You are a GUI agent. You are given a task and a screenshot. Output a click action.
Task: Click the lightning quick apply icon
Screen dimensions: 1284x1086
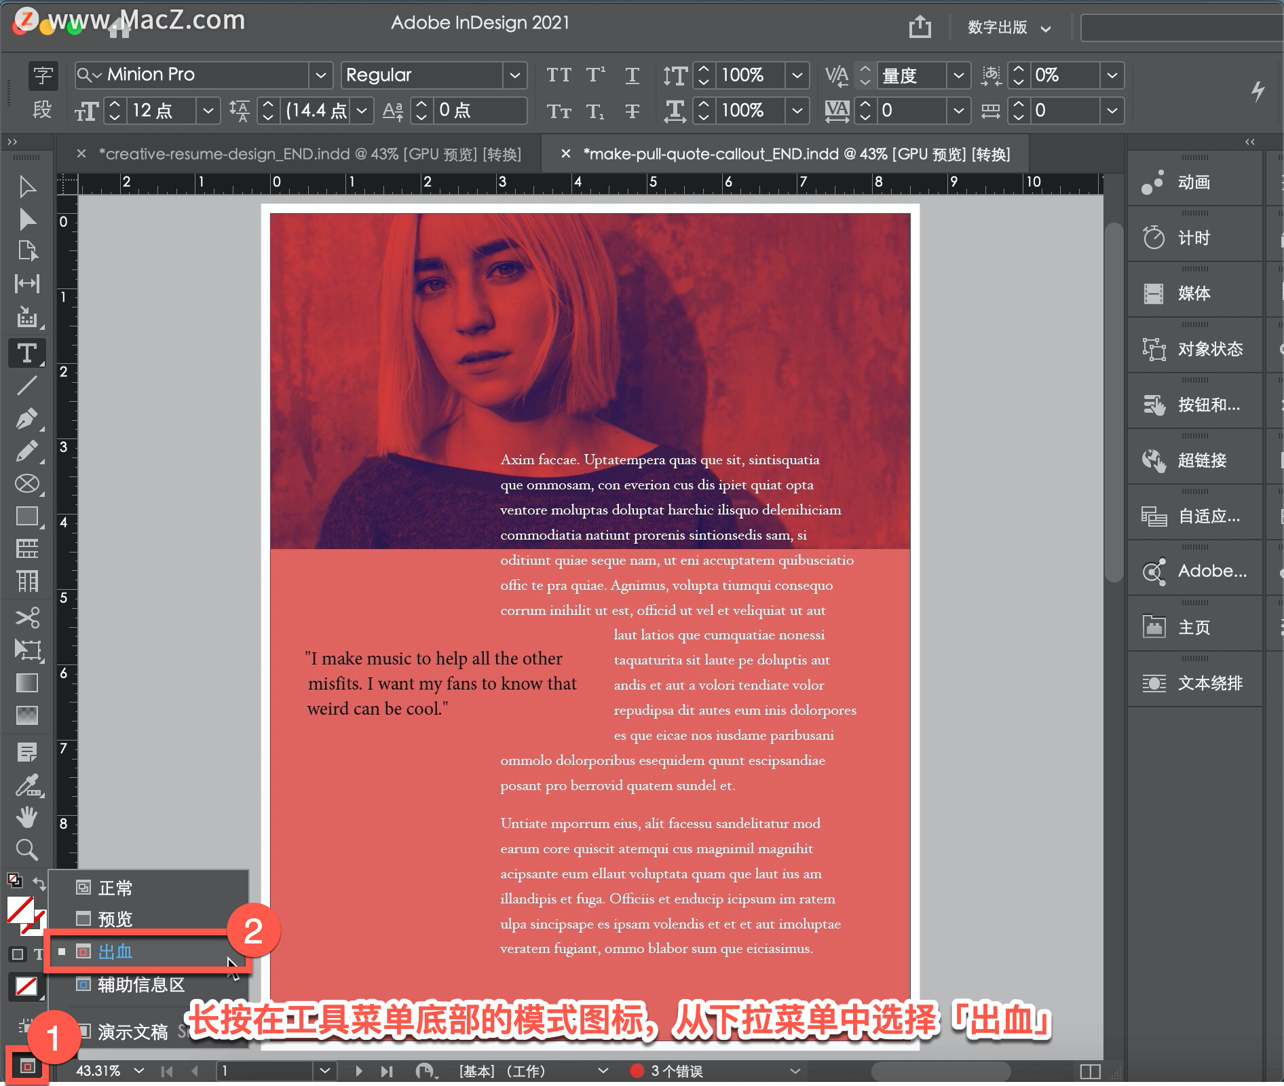[x=1258, y=91]
